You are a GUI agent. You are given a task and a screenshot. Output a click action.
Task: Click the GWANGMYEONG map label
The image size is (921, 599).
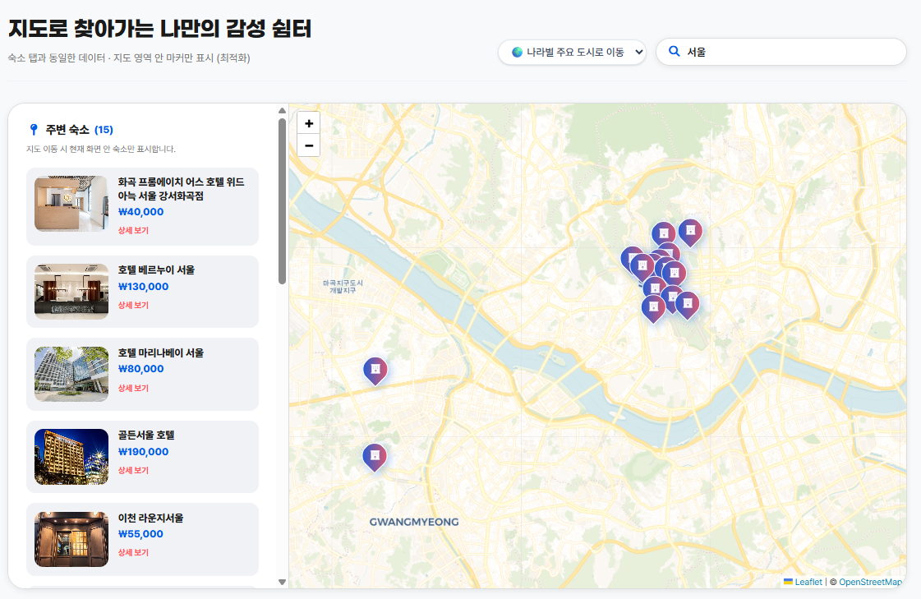point(414,522)
